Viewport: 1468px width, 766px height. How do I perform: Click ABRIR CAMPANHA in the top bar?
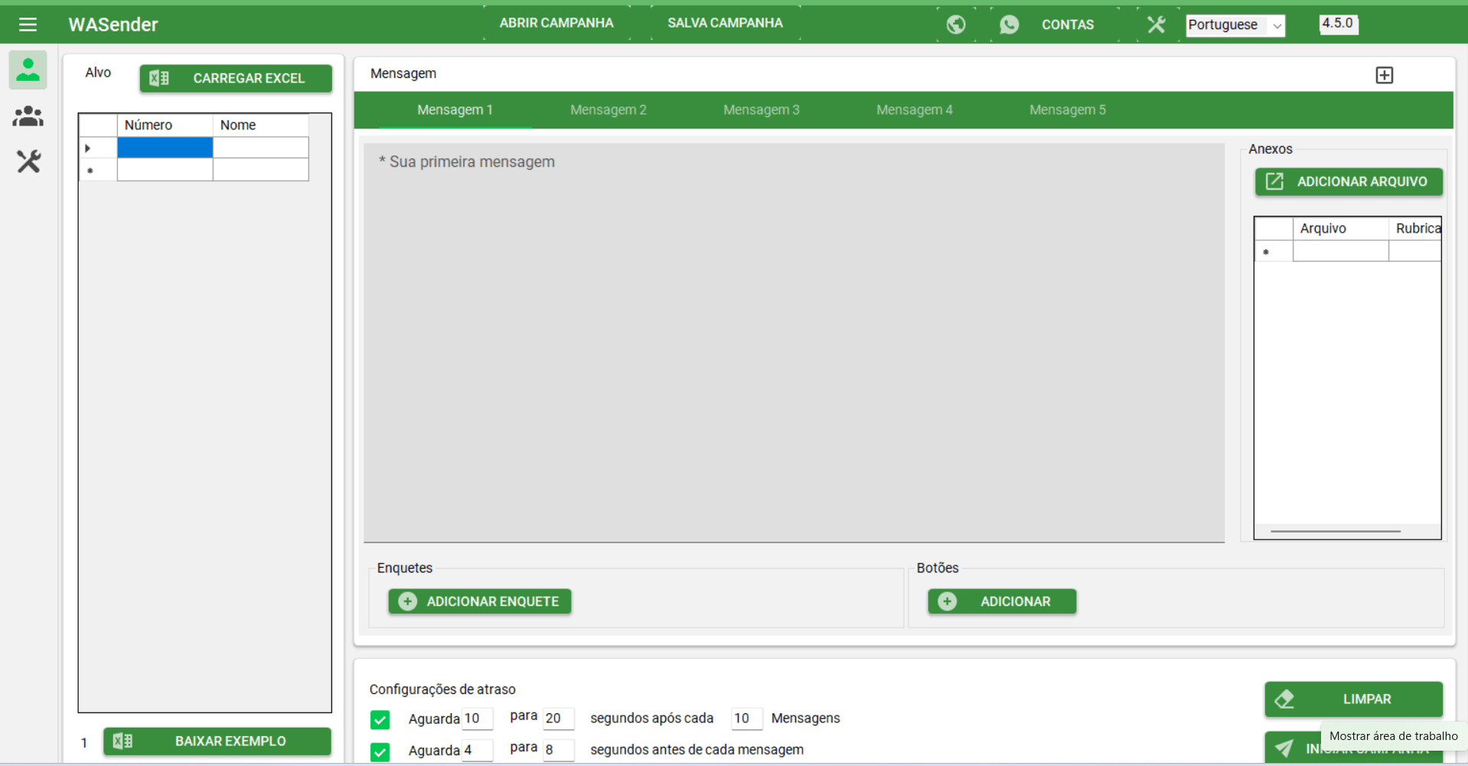tap(556, 23)
